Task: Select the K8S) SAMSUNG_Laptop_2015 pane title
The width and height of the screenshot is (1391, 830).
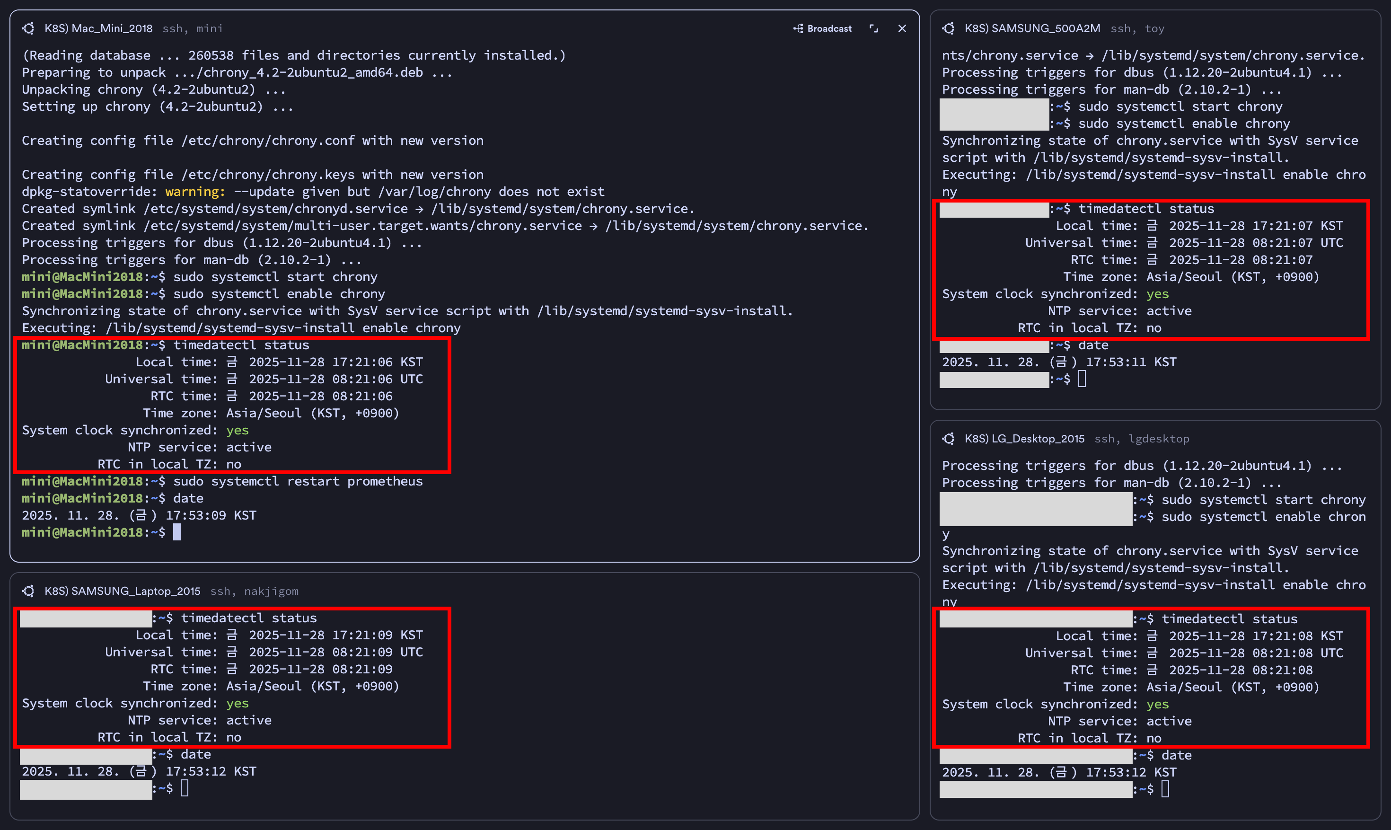Action: (122, 591)
